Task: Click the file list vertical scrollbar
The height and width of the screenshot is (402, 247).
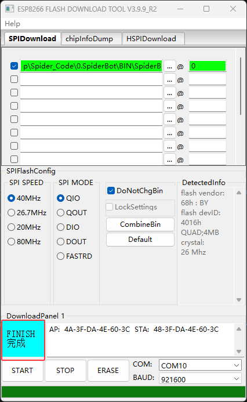Action: point(241,86)
